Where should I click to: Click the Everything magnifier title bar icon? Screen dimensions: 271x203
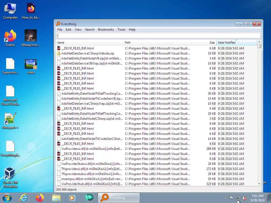(58, 24)
